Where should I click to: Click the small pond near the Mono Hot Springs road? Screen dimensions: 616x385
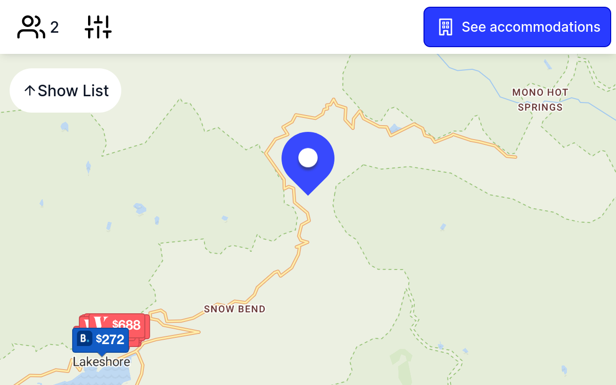pos(395,128)
